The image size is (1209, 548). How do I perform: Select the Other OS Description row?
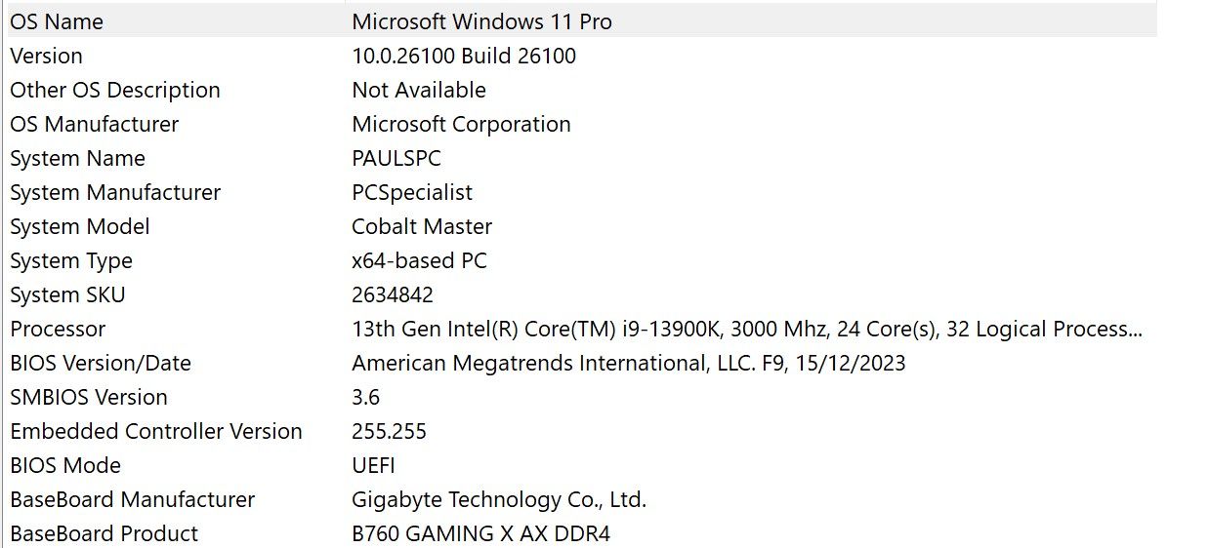(115, 90)
